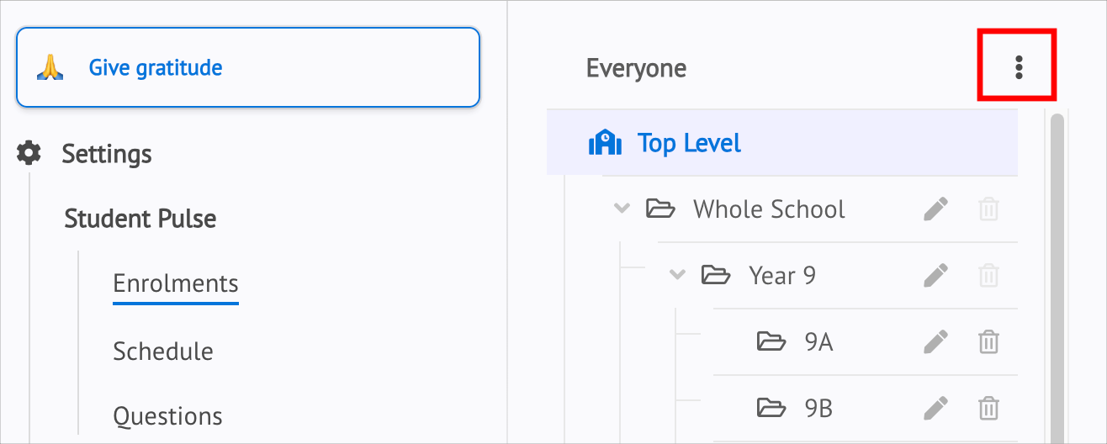The width and height of the screenshot is (1107, 444).
Task: Click the pencil icon for 9A
Action: tap(935, 341)
